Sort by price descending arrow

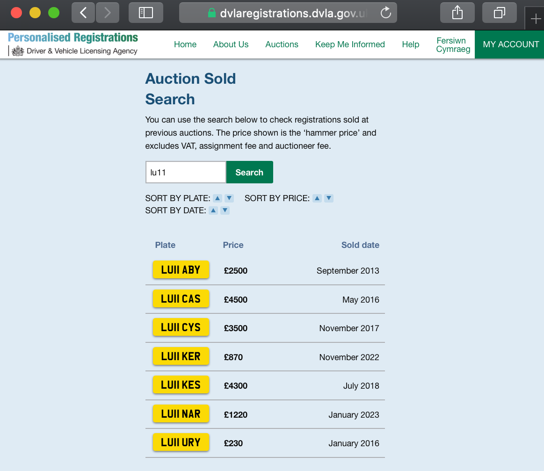coord(329,198)
